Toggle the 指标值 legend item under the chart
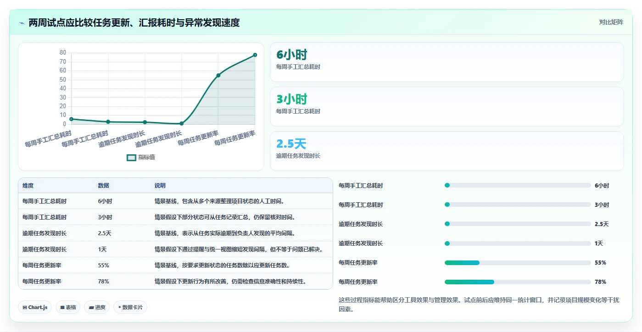642x332 pixels. click(x=141, y=157)
